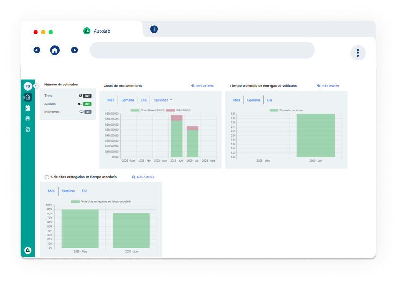Open the vehicles section from the sidebar

[28, 119]
